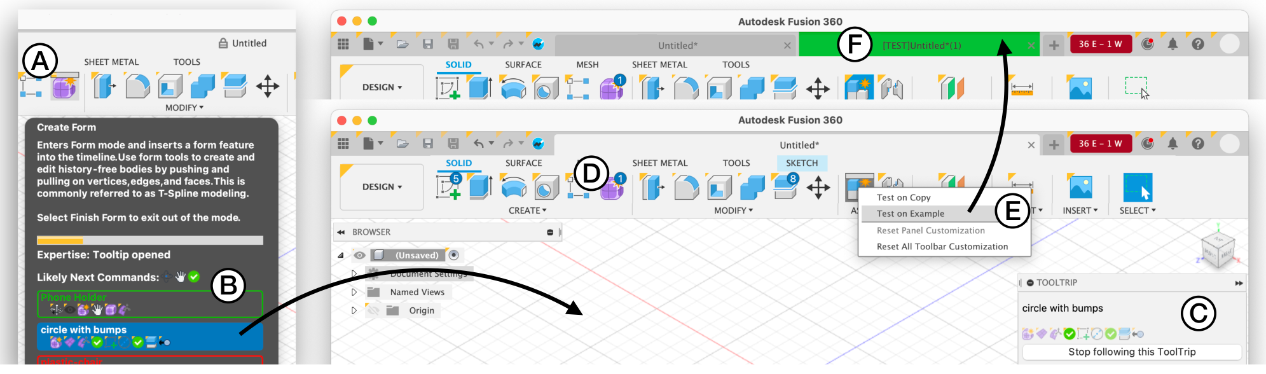Click Extrude icon in top window

[480, 87]
